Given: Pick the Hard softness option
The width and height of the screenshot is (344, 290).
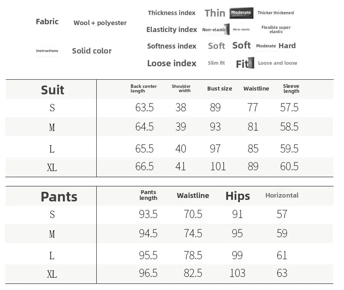Looking at the screenshot, I should coord(287,46).
